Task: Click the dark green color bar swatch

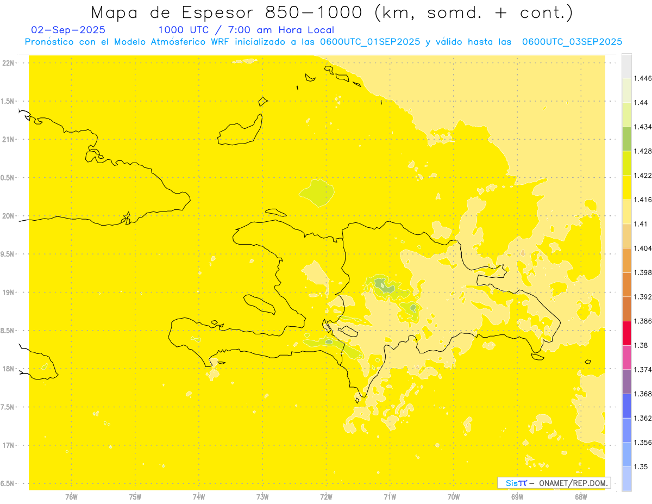Action: click(x=626, y=139)
